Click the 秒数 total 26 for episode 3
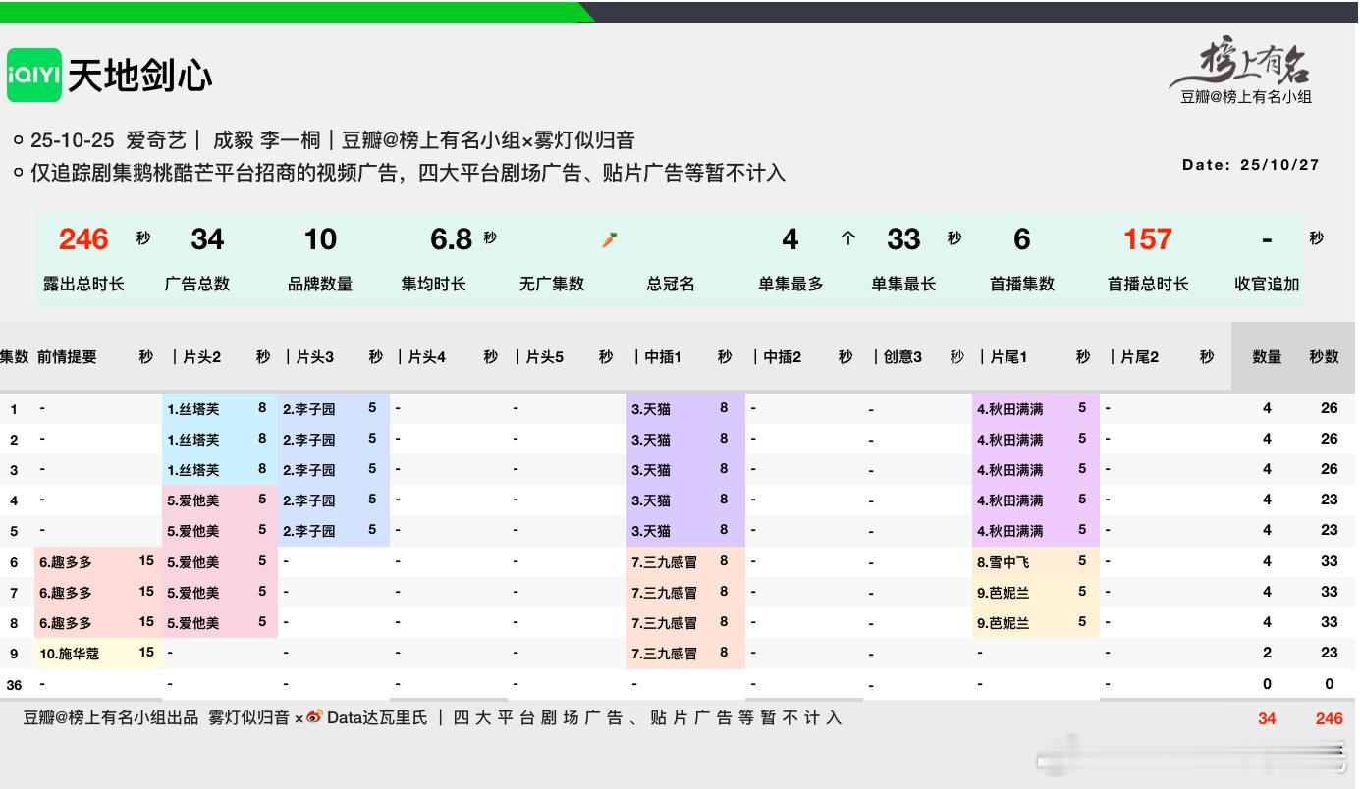The image size is (1360, 789). tap(1330, 469)
